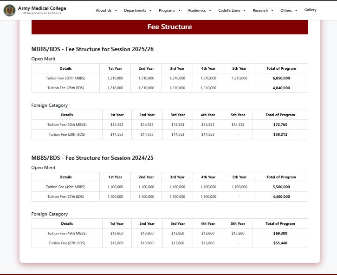Select the Session 2024/25 fee structure heading
Image resolution: width=337 pixels, height=275 pixels.
[x=92, y=158]
